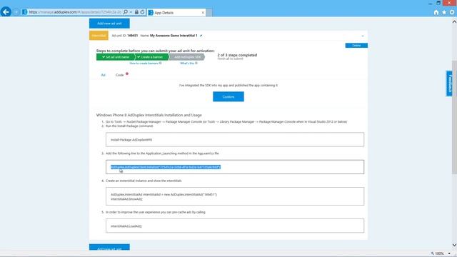Click the address bar URL field

(75, 12)
